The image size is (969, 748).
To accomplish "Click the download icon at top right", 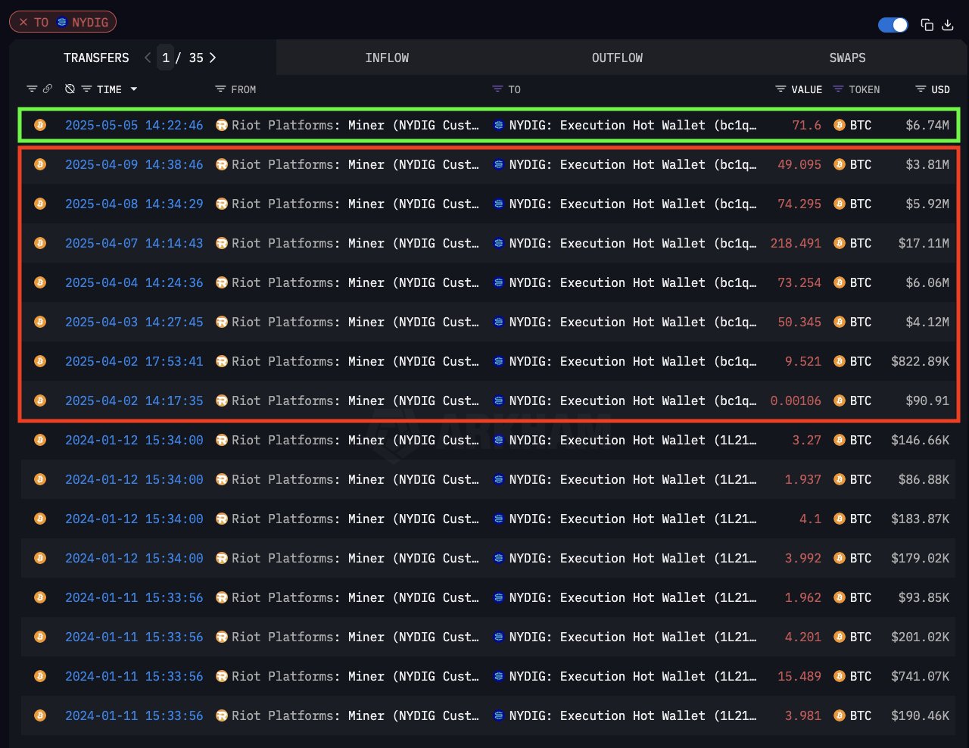I will coord(947,25).
